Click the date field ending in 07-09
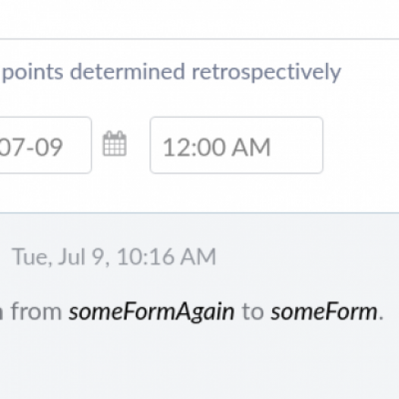Screen dimensions: 399x399 tap(46, 145)
